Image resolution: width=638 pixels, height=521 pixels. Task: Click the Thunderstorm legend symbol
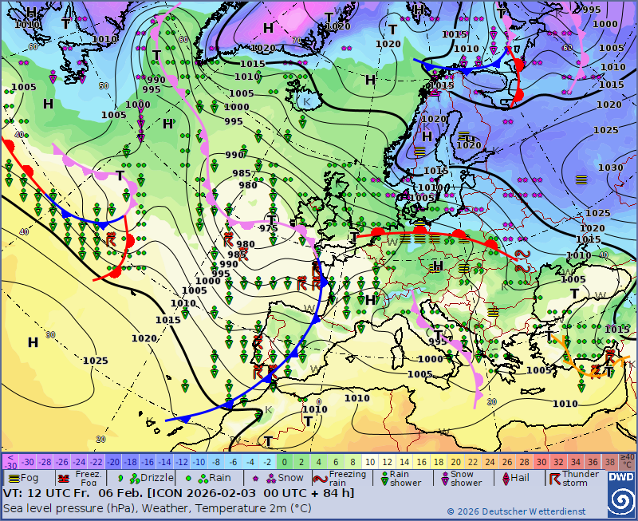coord(553,479)
